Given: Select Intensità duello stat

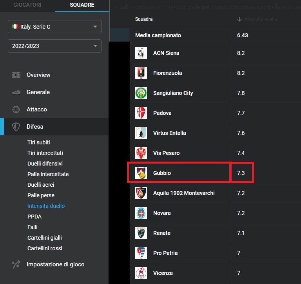Looking at the screenshot, I should point(46,206).
